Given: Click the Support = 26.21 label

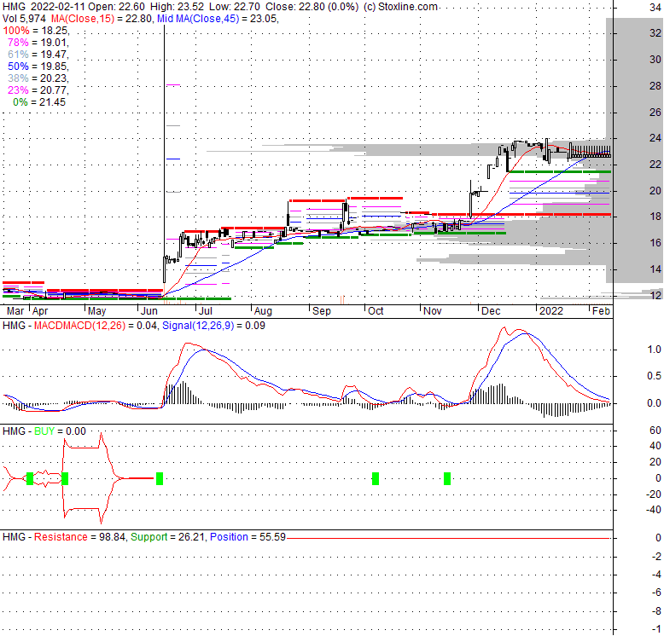Looking at the screenshot, I should click(168, 537).
